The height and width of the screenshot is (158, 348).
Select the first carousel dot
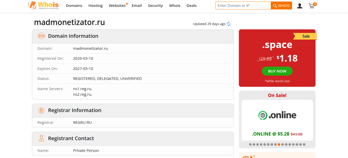click(250, 144)
